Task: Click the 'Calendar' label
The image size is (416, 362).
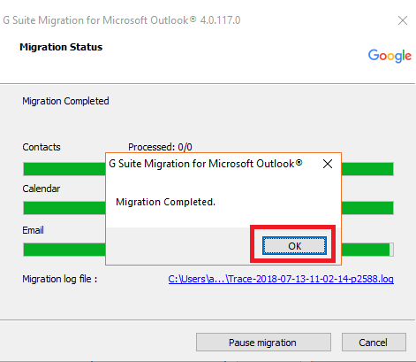Action: [x=42, y=189]
